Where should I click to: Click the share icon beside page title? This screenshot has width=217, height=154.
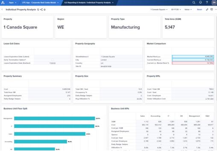(x=41, y=9)
